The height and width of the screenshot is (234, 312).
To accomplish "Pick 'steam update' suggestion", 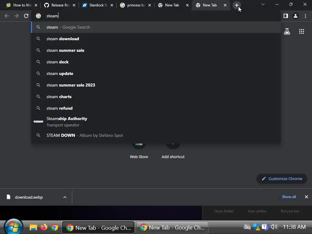I will tap(156, 73).
